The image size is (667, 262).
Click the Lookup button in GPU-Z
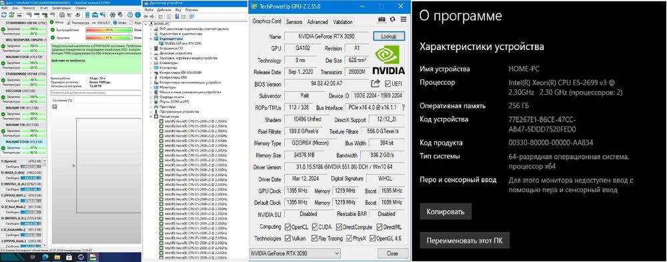tap(389, 37)
